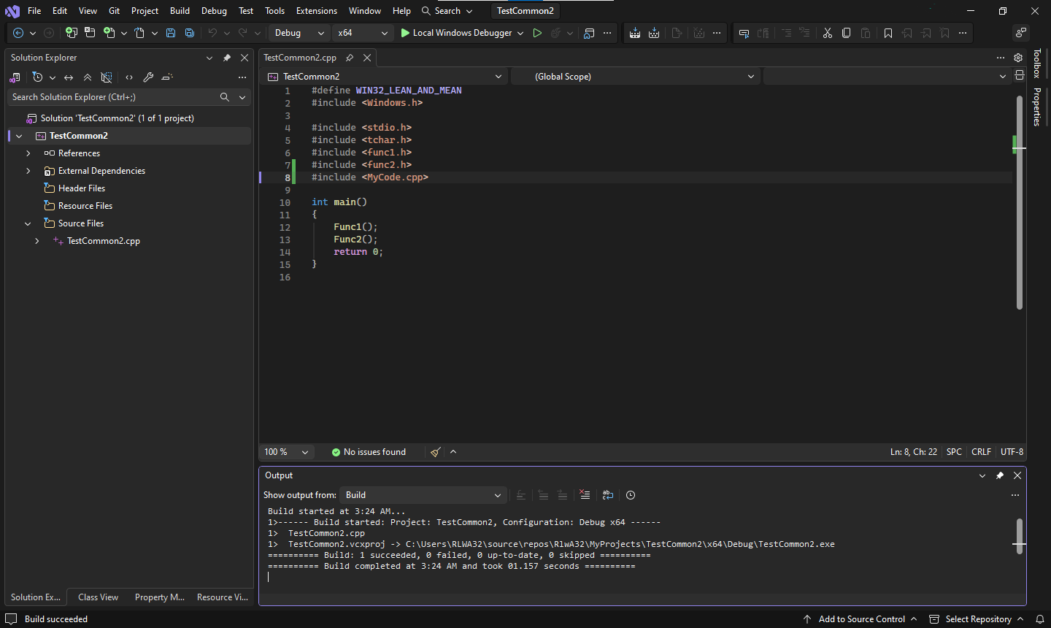
Task: Click the Find in Files toolbar icon
Action: coord(590,33)
